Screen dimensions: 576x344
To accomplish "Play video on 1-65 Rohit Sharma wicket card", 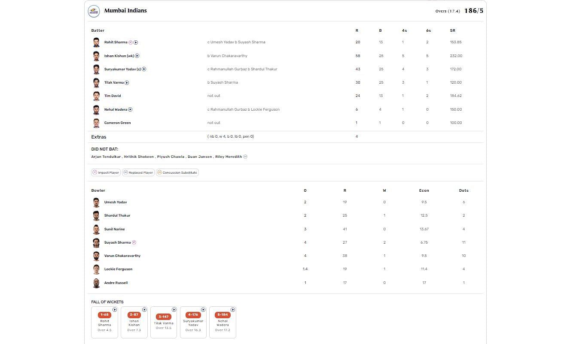I will coord(115,310).
